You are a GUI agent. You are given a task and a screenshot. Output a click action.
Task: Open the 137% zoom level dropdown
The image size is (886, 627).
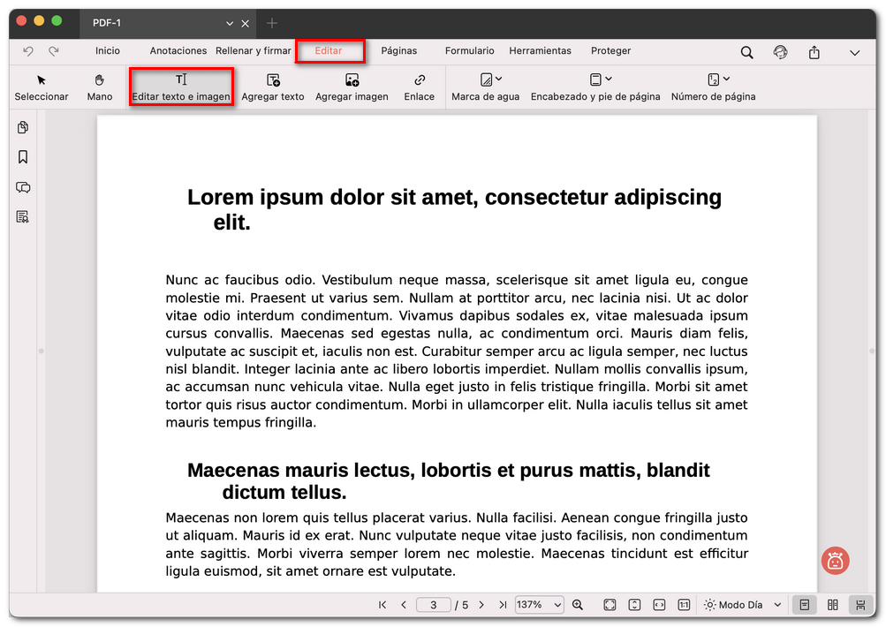pyautogui.click(x=539, y=605)
